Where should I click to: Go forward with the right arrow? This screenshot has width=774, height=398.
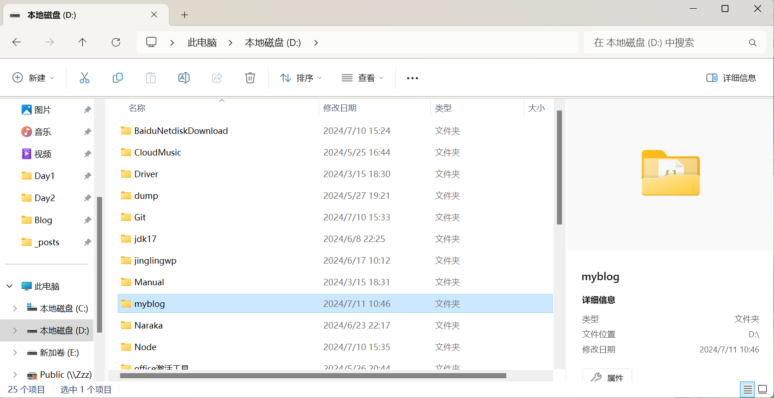[x=50, y=42]
